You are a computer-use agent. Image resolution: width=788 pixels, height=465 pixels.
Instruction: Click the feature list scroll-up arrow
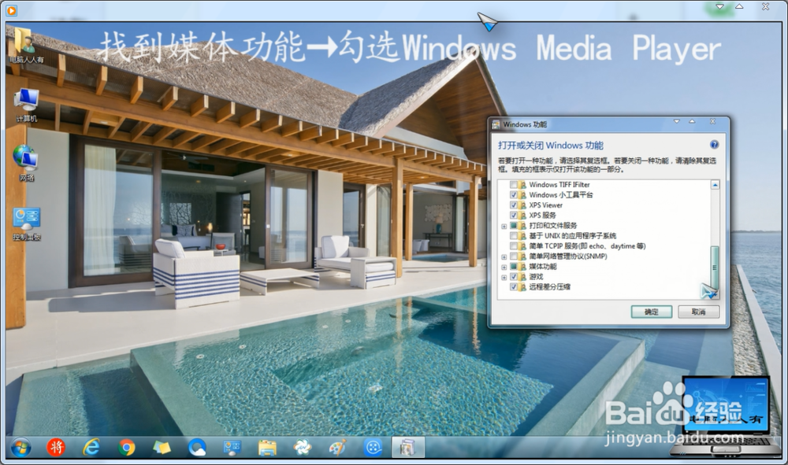pyautogui.click(x=715, y=185)
